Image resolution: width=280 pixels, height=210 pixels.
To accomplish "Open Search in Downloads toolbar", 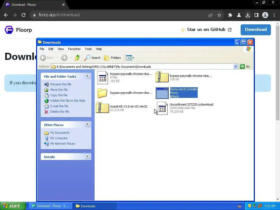I will [92, 58].
